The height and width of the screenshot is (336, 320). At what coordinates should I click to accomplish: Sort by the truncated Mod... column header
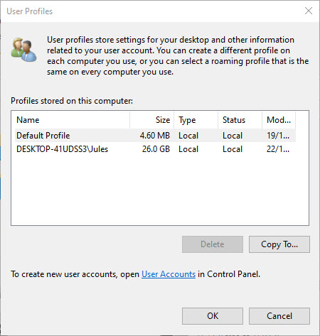coord(279,120)
